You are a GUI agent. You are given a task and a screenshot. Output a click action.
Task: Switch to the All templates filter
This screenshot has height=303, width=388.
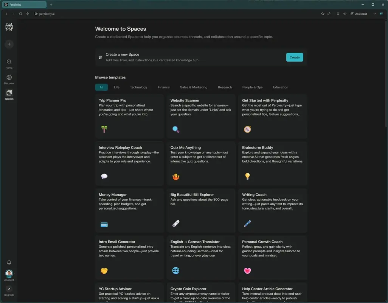coord(101,87)
